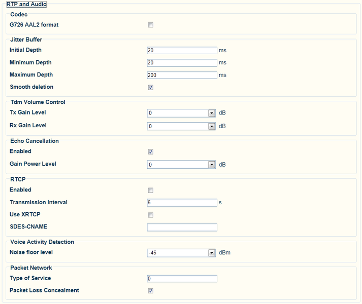Toggle the Smooth deletion checkbox
The height and width of the screenshot is (304, 362).
point(150,87)
